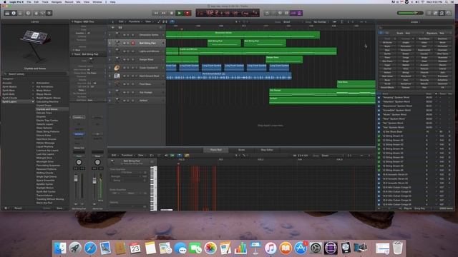Click the Library Revert button

(18, 208)
